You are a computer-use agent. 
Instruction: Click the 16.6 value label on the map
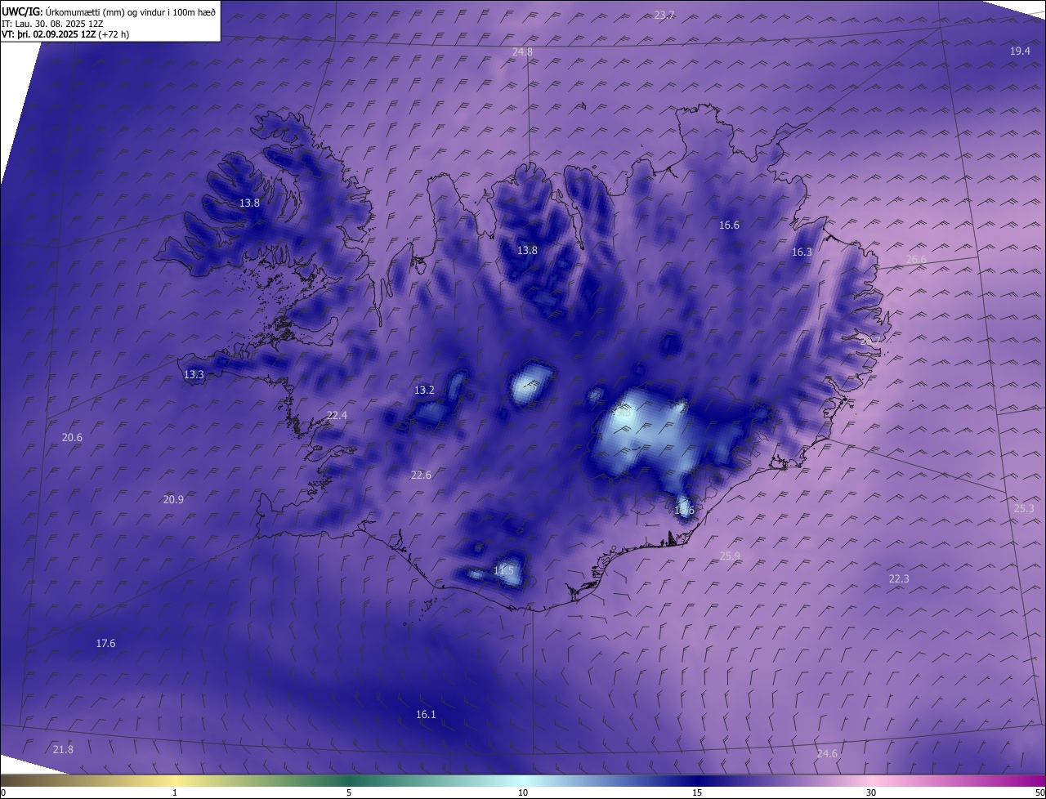(x=729, y=225)
